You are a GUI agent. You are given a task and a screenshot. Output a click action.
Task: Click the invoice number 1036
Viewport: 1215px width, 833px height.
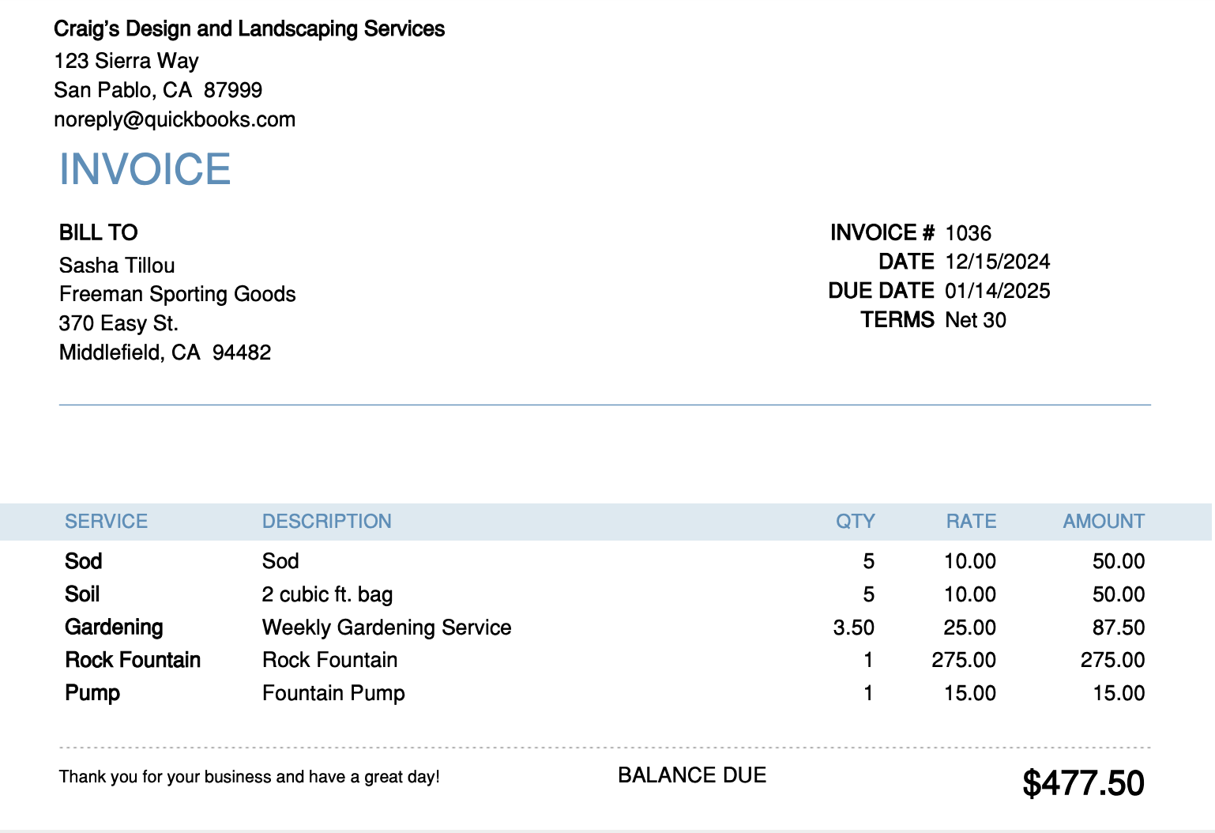pos(968,233)
